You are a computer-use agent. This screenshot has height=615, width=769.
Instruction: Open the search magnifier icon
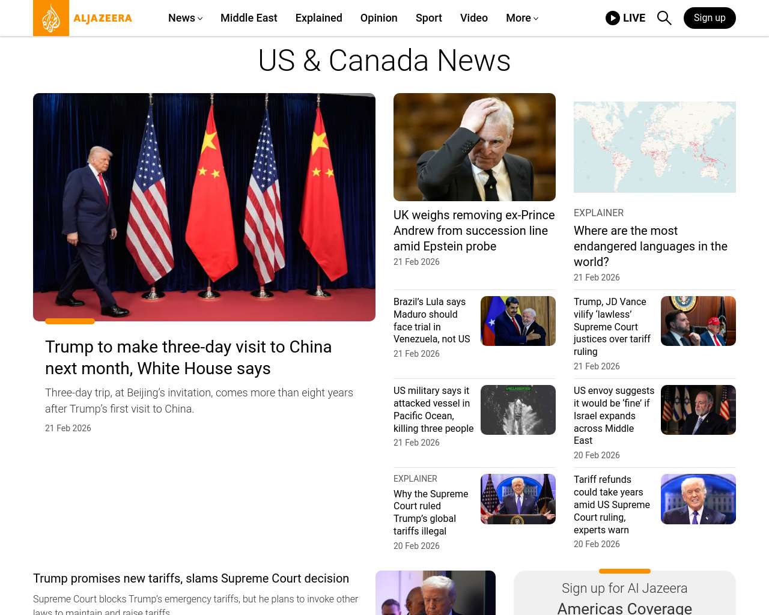click(664, 18)
